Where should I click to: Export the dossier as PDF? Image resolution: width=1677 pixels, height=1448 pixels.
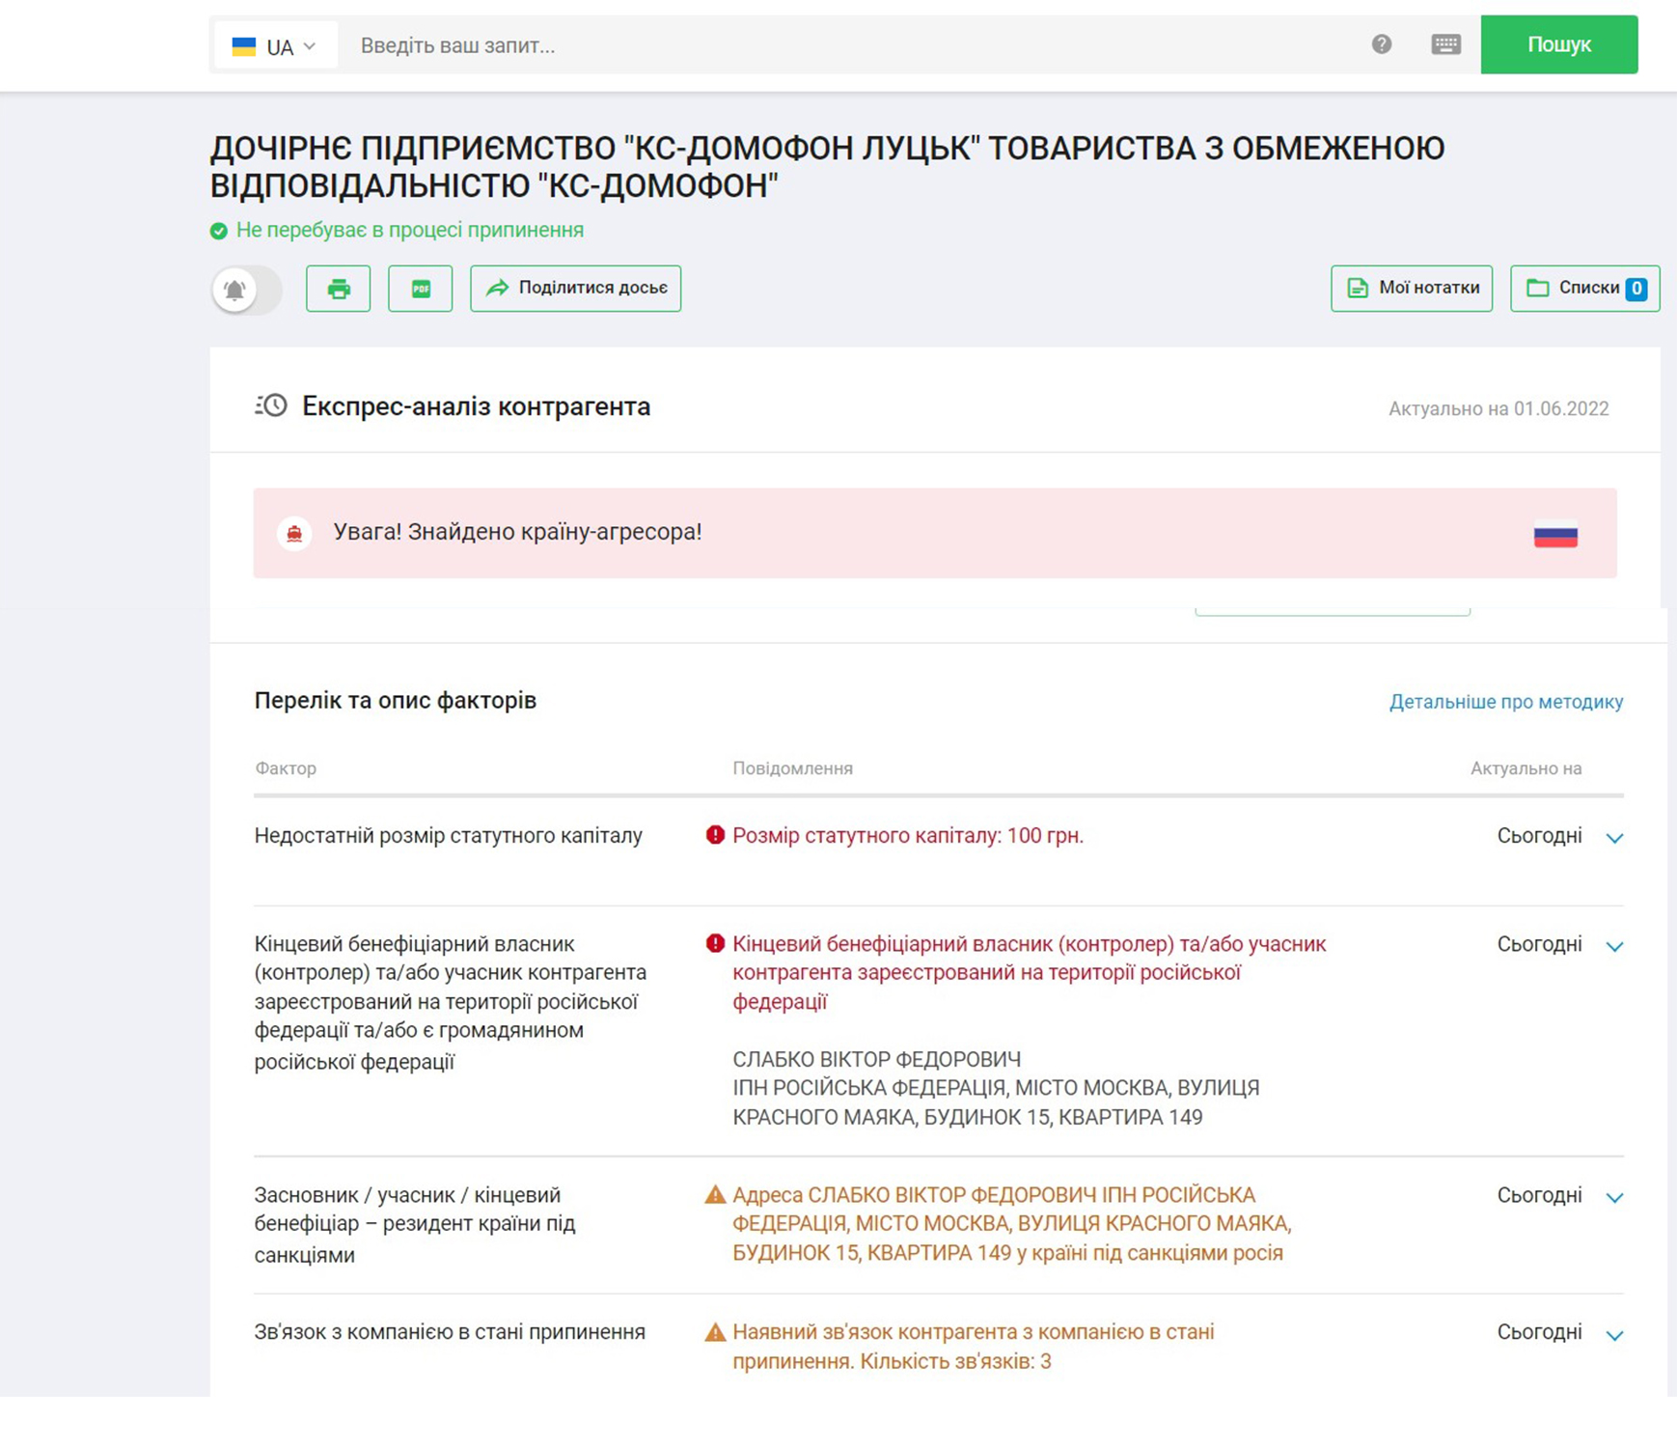(420, 289)
